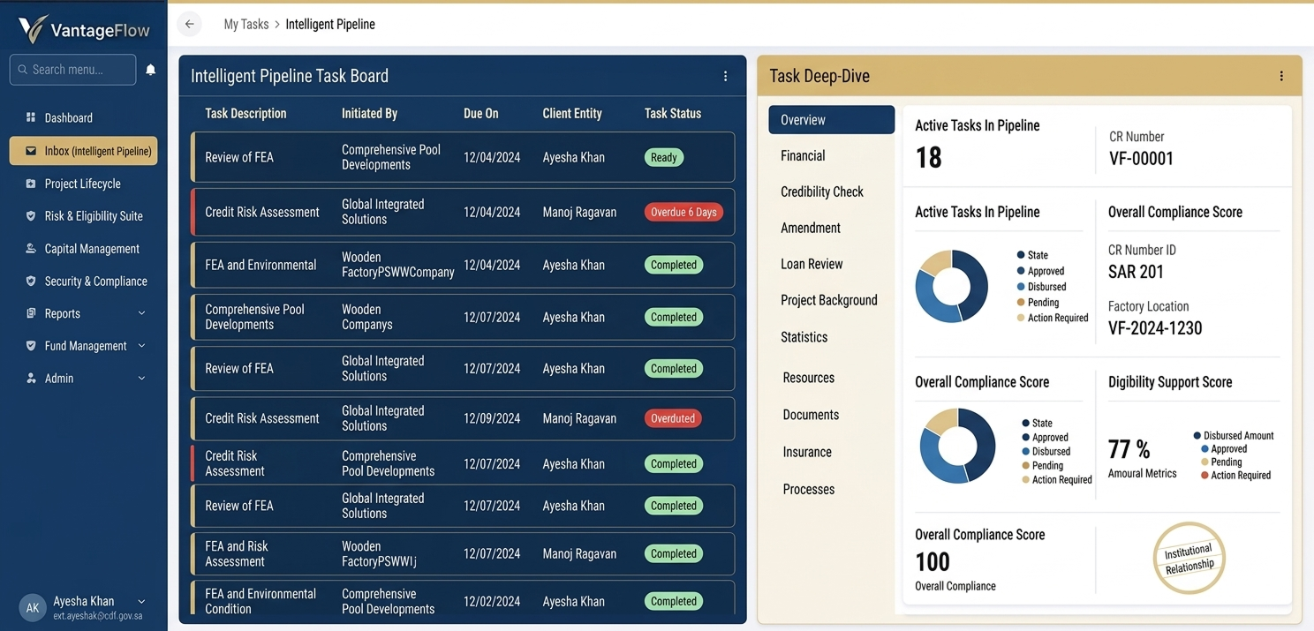Click the Capital Management sidebar icon
Viewport: 1314px width, 631px height.
(x=31, y=249)
